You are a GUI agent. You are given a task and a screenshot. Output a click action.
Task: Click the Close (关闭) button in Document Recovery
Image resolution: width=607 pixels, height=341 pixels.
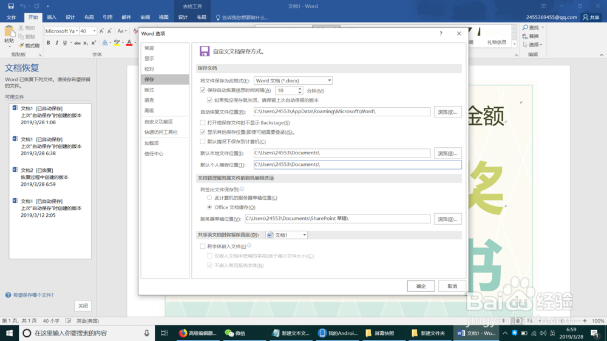pos(83,305)
